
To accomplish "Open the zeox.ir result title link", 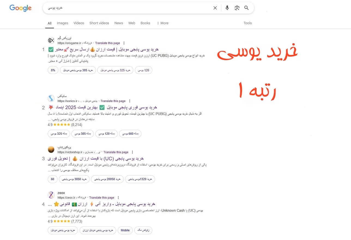I will point(101,204).
